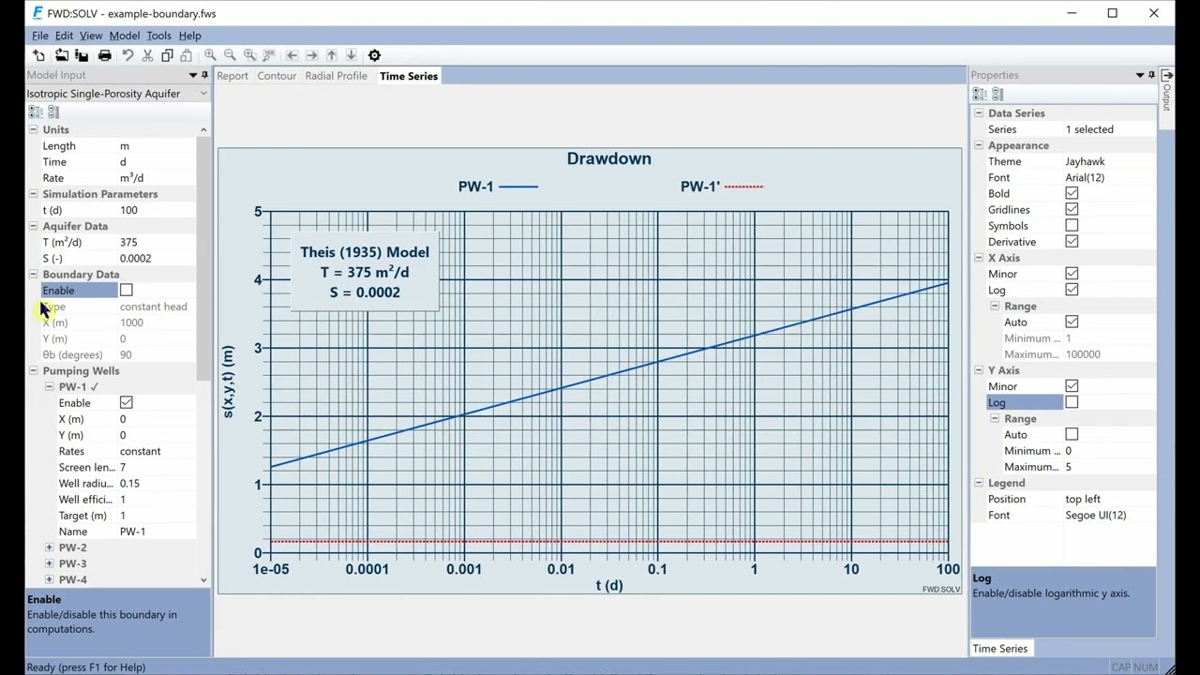This screenshot has height=675, width=1200.
Task: Click the New file toolbar icon
Action: pos(38,55)
